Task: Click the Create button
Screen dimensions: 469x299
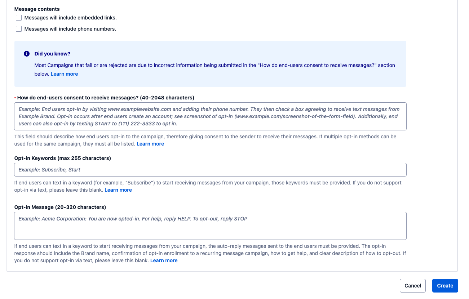Action: click(x=445, y=286)
